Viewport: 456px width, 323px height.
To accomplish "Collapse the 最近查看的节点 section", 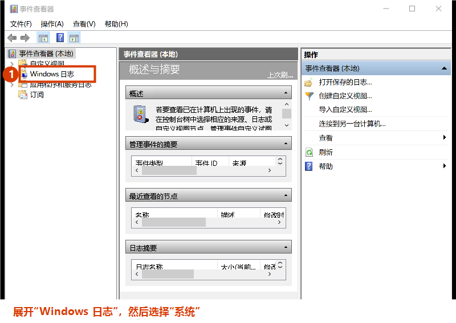I will click(x=286, y=195).
